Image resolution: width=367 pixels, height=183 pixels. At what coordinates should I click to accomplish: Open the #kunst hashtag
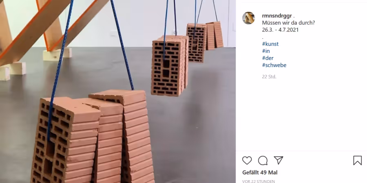270,44
